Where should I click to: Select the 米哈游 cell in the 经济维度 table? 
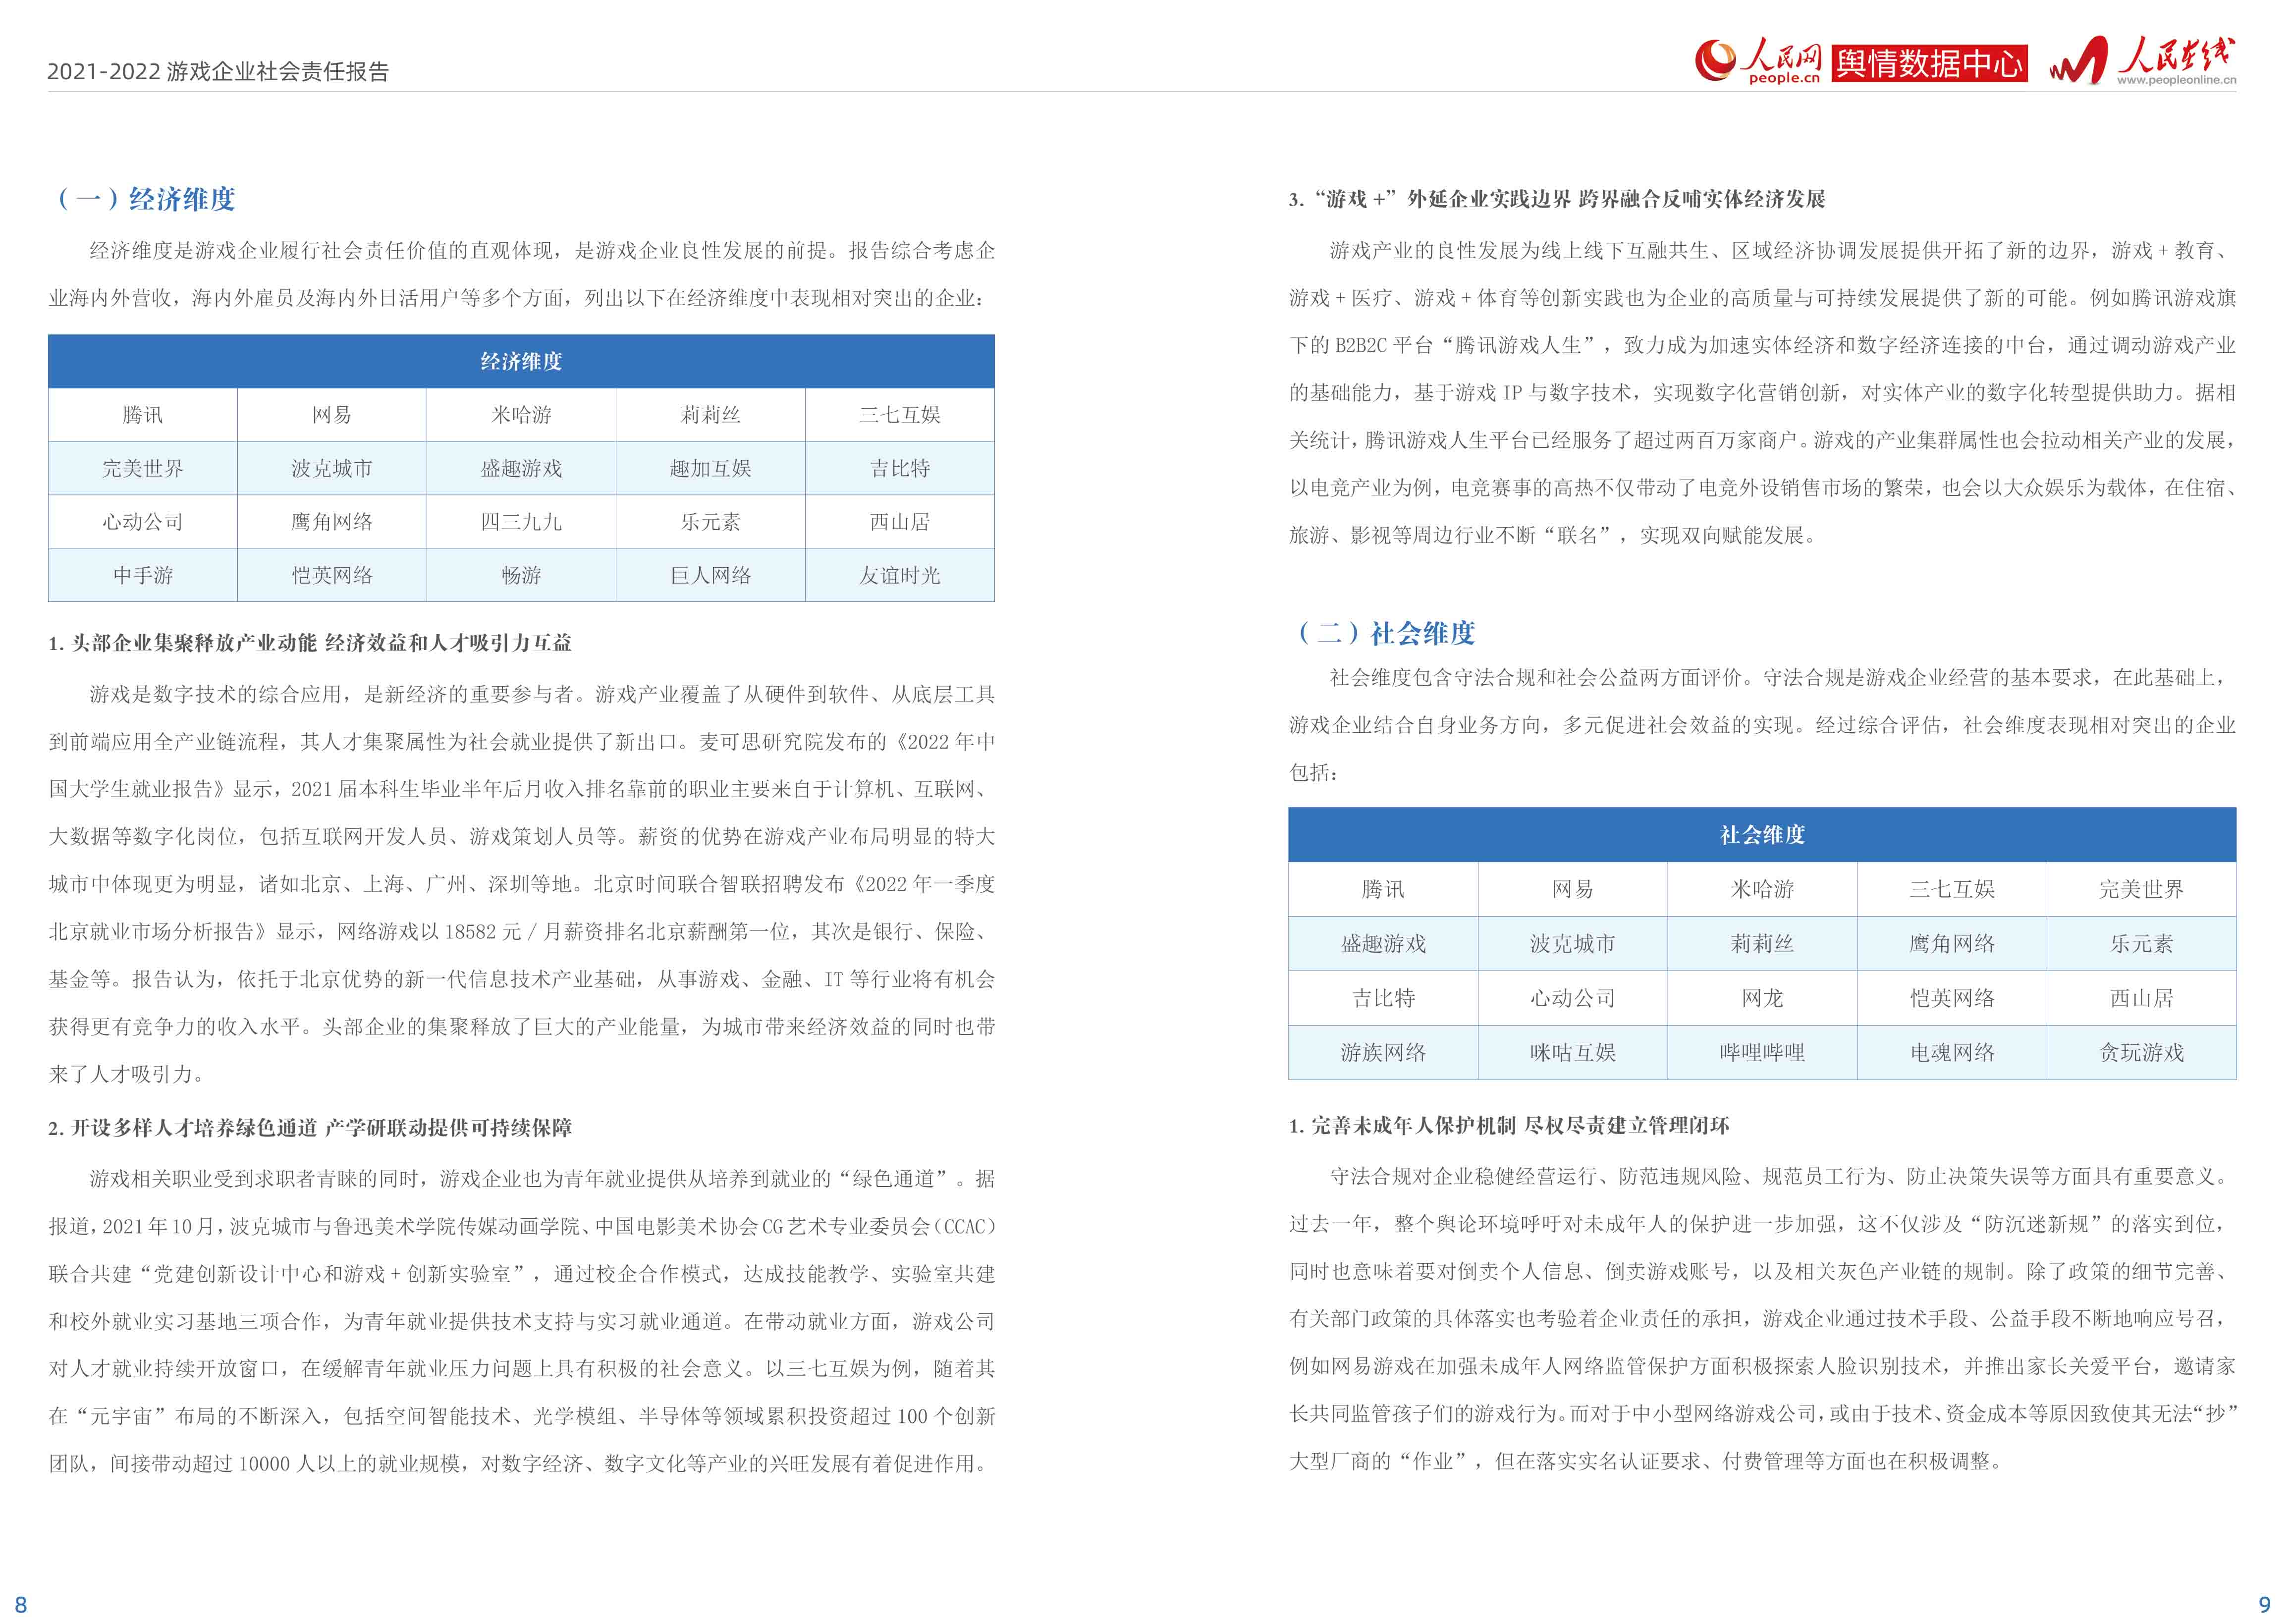521,415
